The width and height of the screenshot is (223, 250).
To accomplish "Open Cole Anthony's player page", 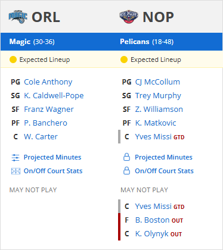I will coord(48,82).
